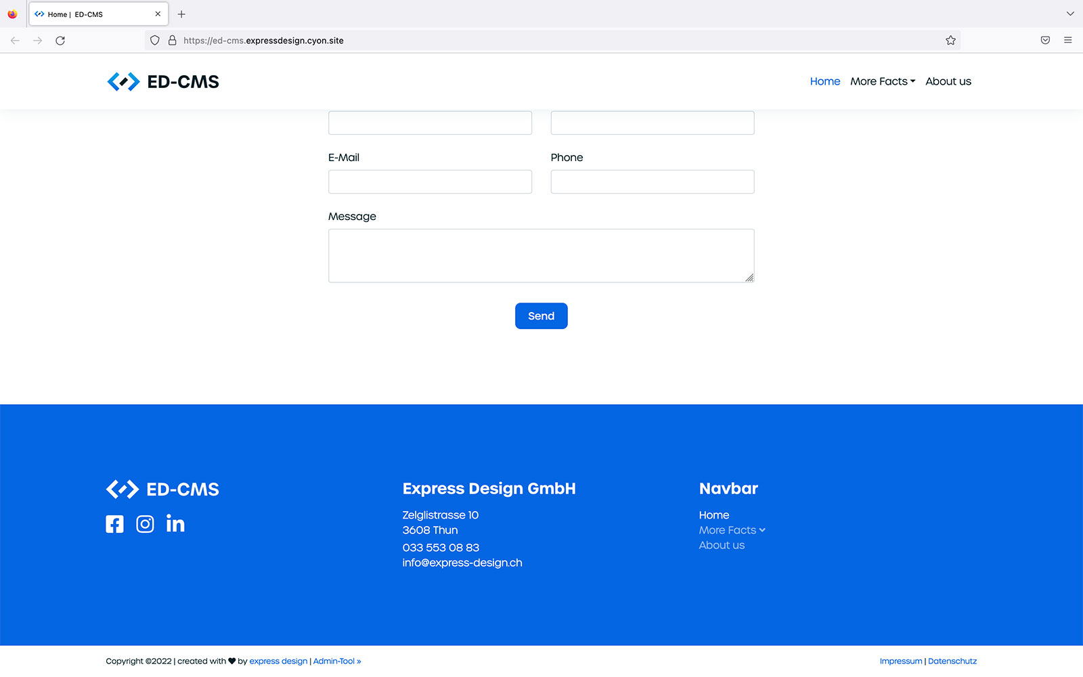The height and width of the screenshot is (677, 1083).
Task: Click the ED-CMS logo in header
Action: pos(163,82)
